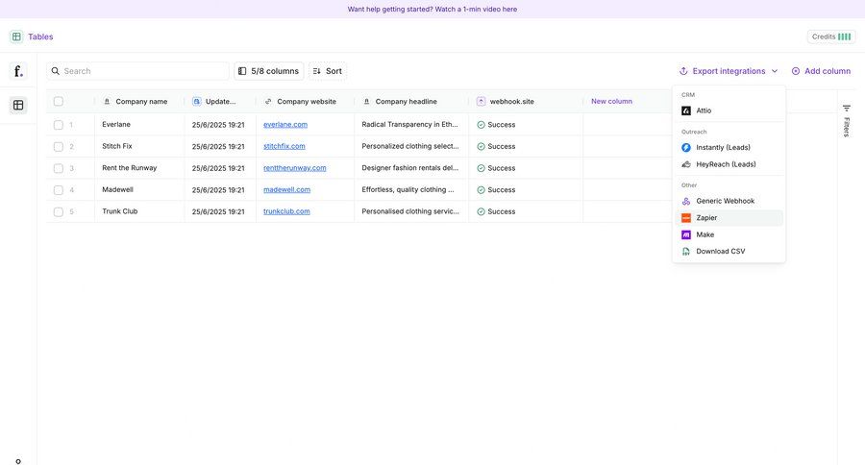865x465 pixels.
Task: Check the Madewell row checkbox
Action: click(59, 190)
